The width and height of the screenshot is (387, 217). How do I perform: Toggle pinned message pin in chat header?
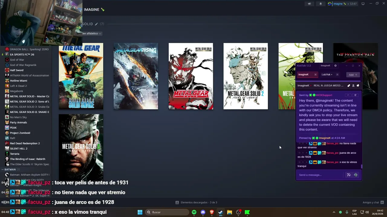[x=358, y=86]
